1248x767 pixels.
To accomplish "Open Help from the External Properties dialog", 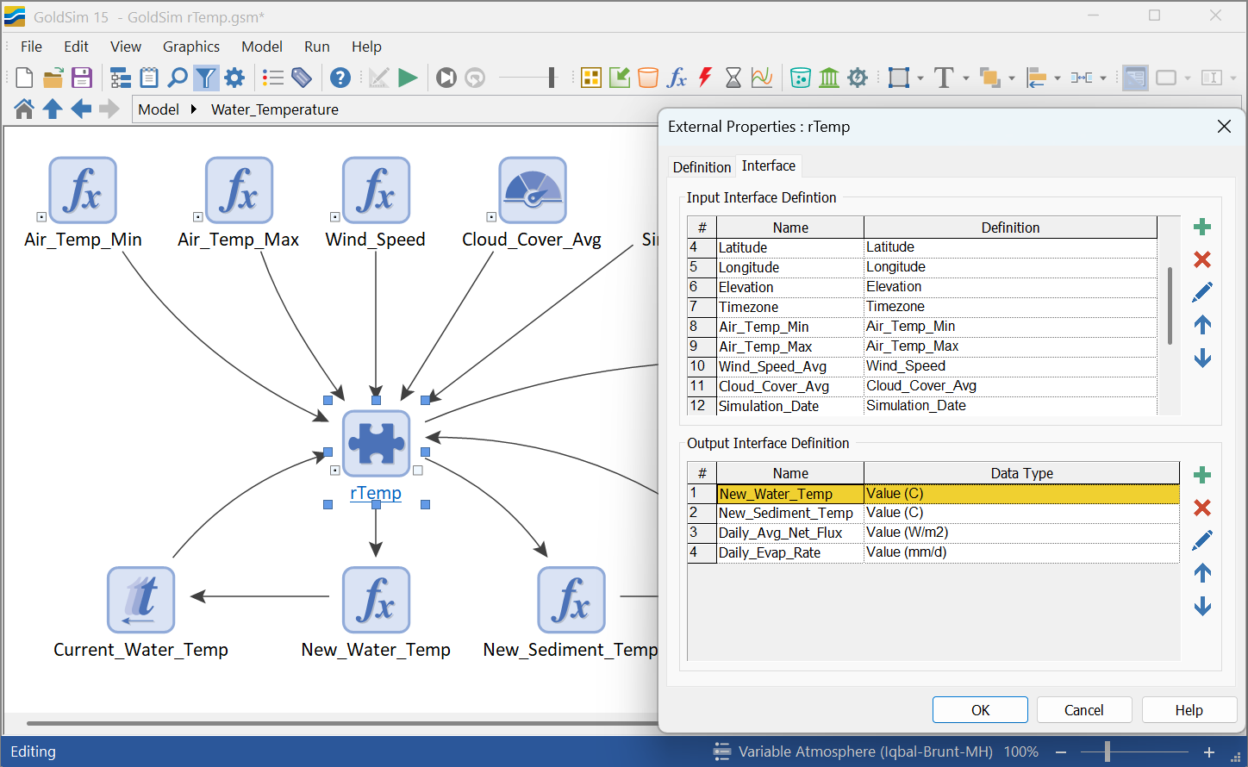I will [x=1189, y=710].
